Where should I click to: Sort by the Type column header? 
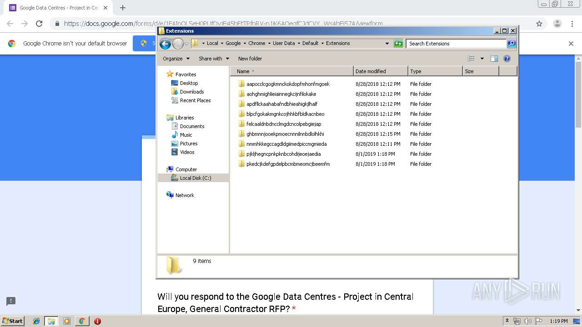435,71
